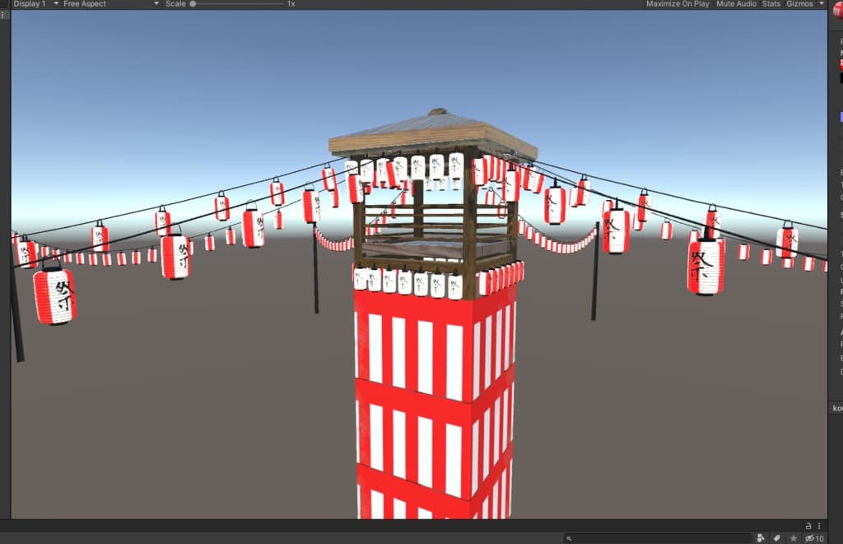Open the panel's more options menu beside the lock

coord(820,525)
